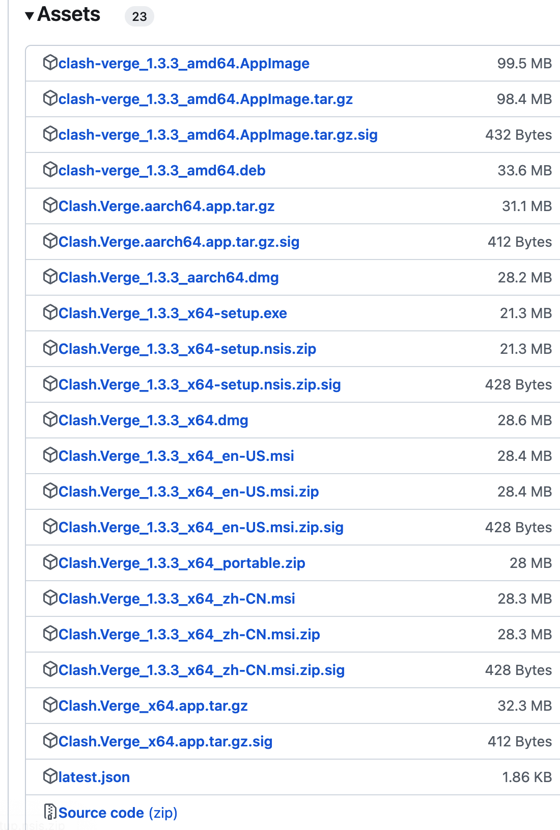Viewport: 560px width, 830px height.
Task: Click package icon next to latest.json
Action: point(50,776)
